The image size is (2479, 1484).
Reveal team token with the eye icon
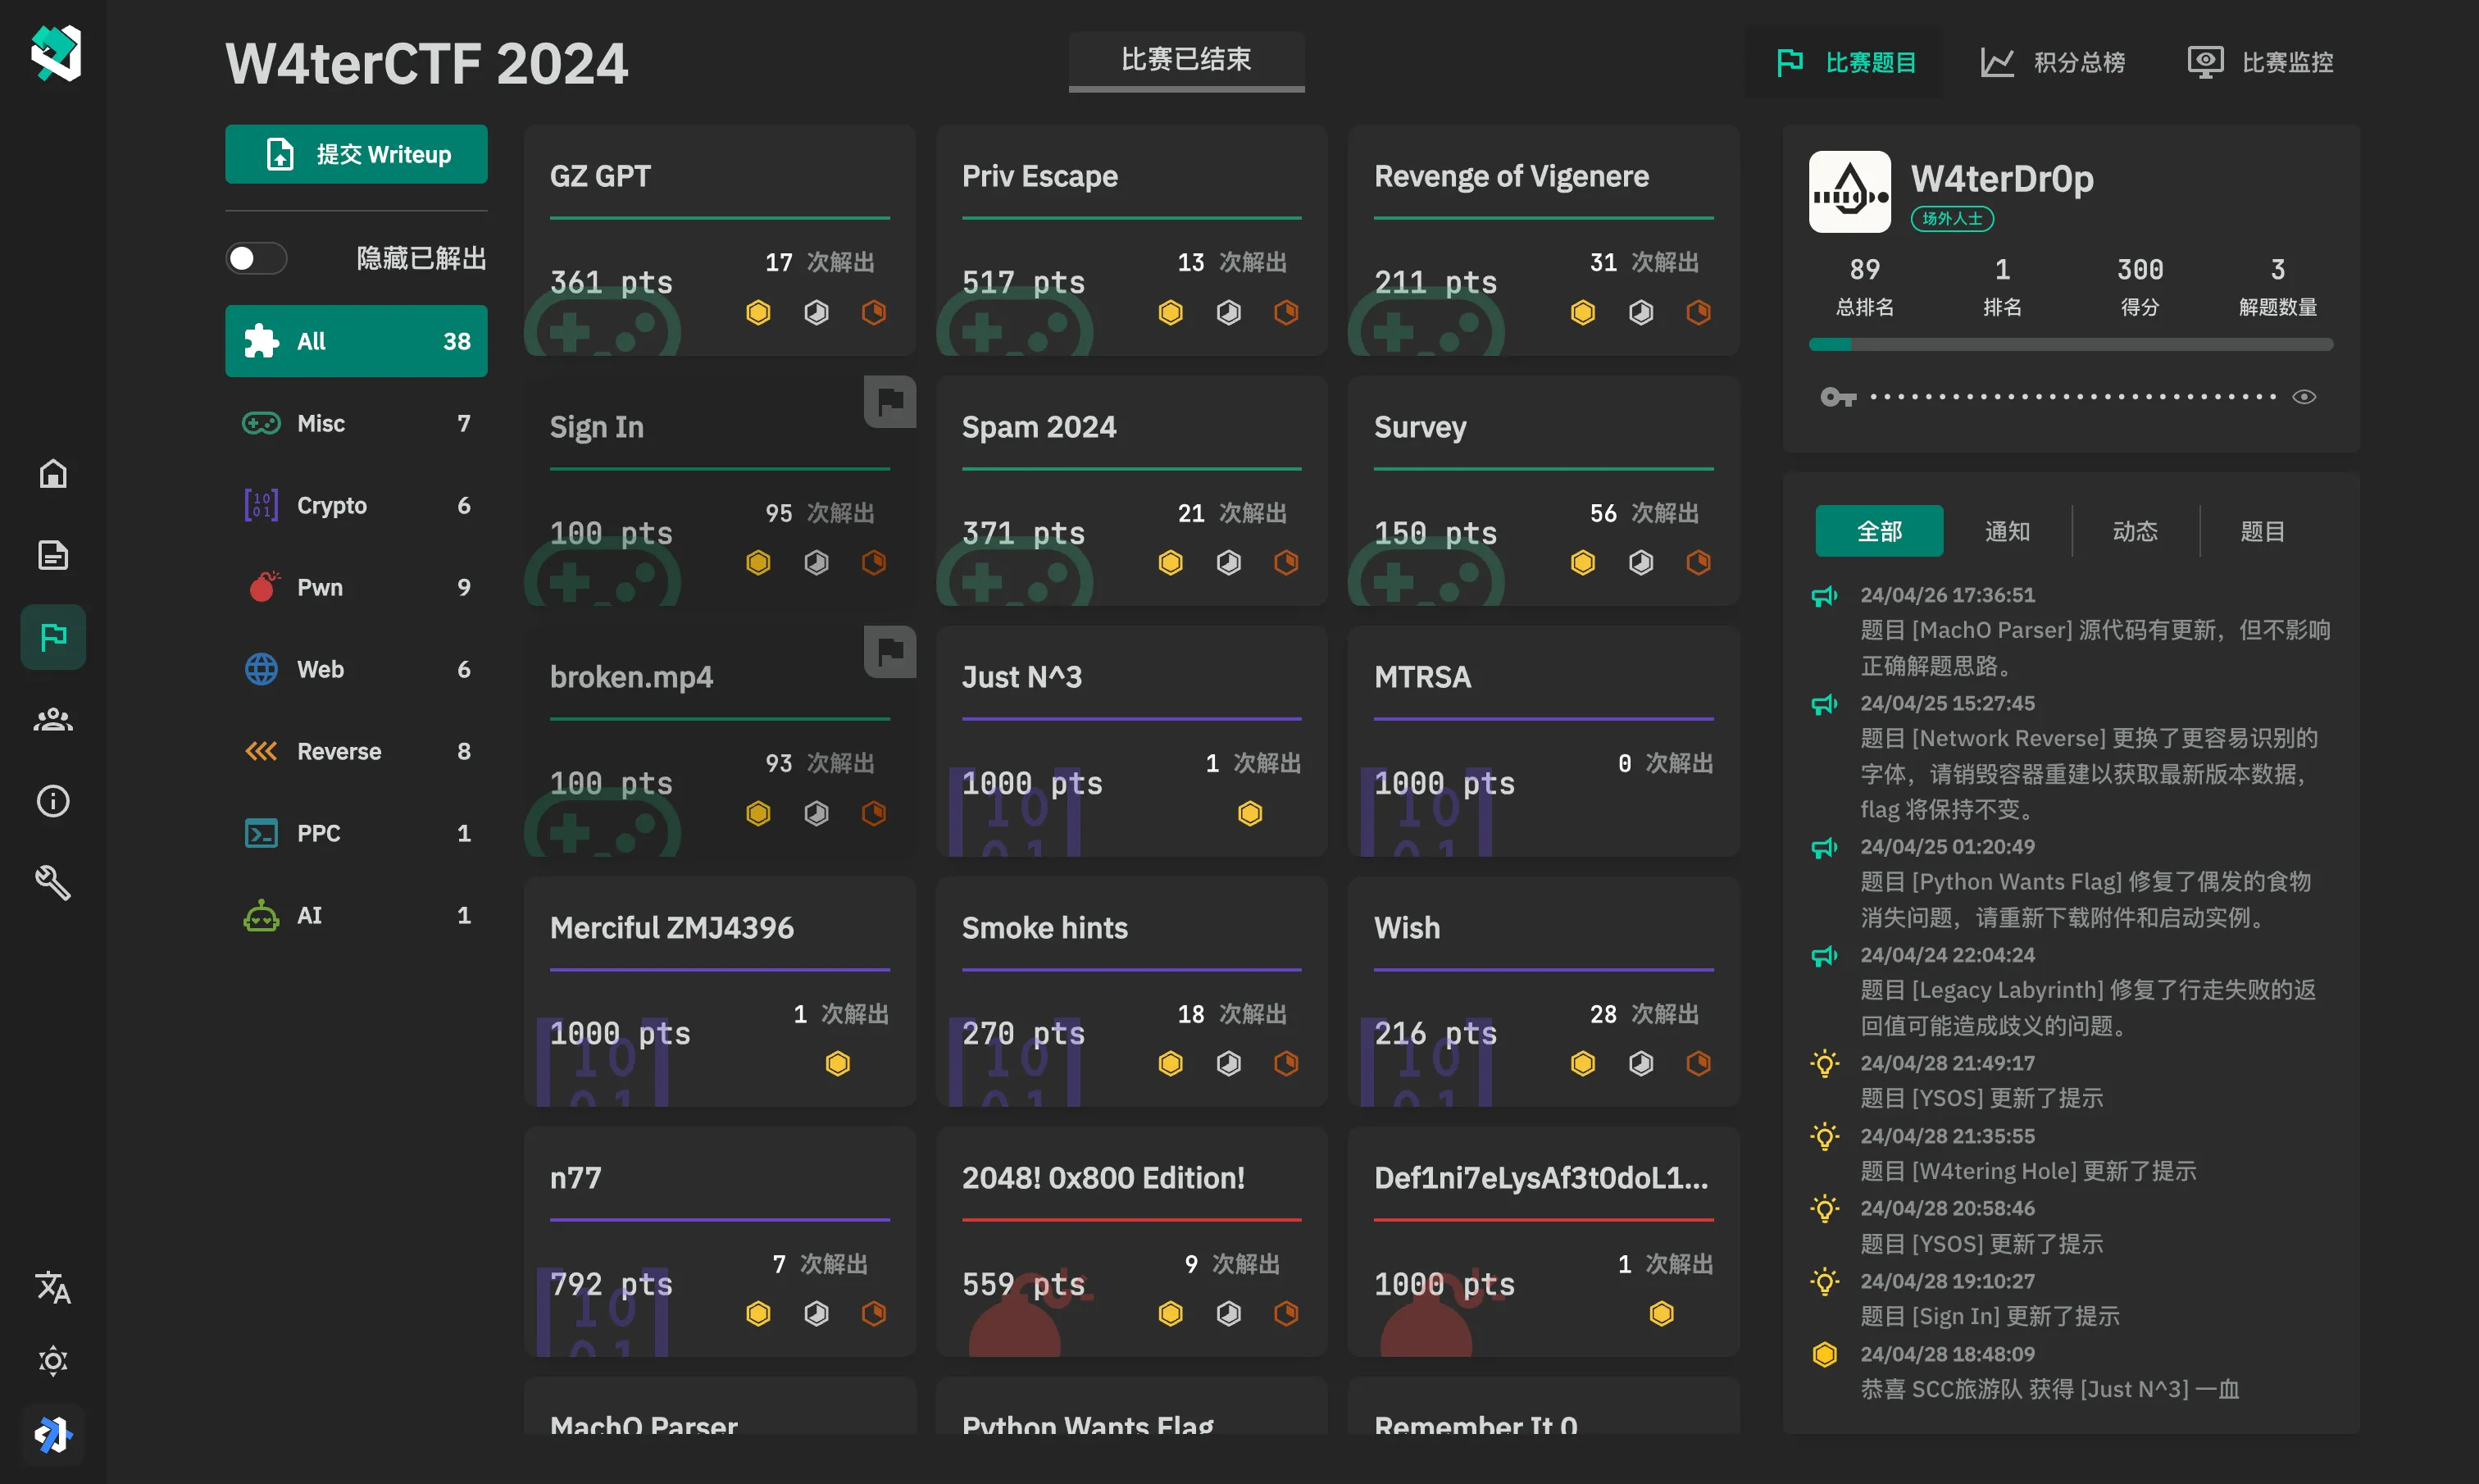2304,397
